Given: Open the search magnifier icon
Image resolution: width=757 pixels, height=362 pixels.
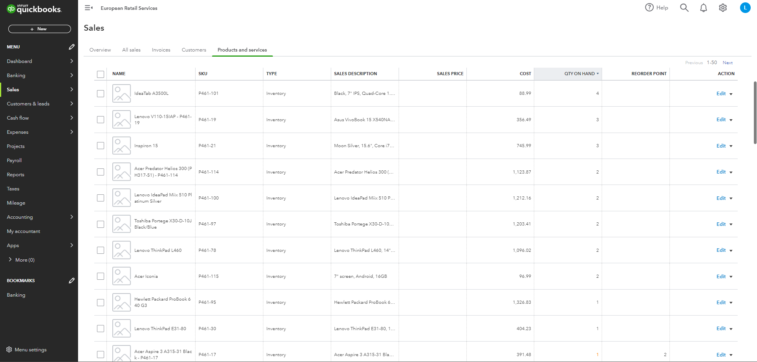Looking at the screenshot, I should coord(684,8).
